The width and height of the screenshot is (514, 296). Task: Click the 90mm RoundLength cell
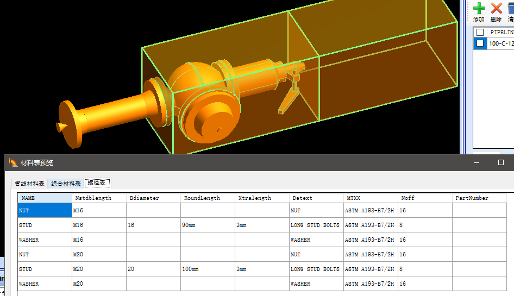[x=208, y=225]
